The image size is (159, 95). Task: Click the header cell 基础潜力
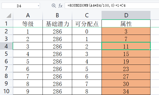click(57, 23)
